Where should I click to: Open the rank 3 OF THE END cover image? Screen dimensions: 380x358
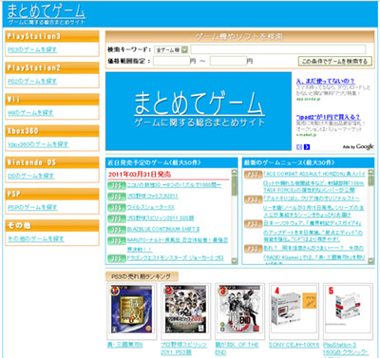pos(239,310)
